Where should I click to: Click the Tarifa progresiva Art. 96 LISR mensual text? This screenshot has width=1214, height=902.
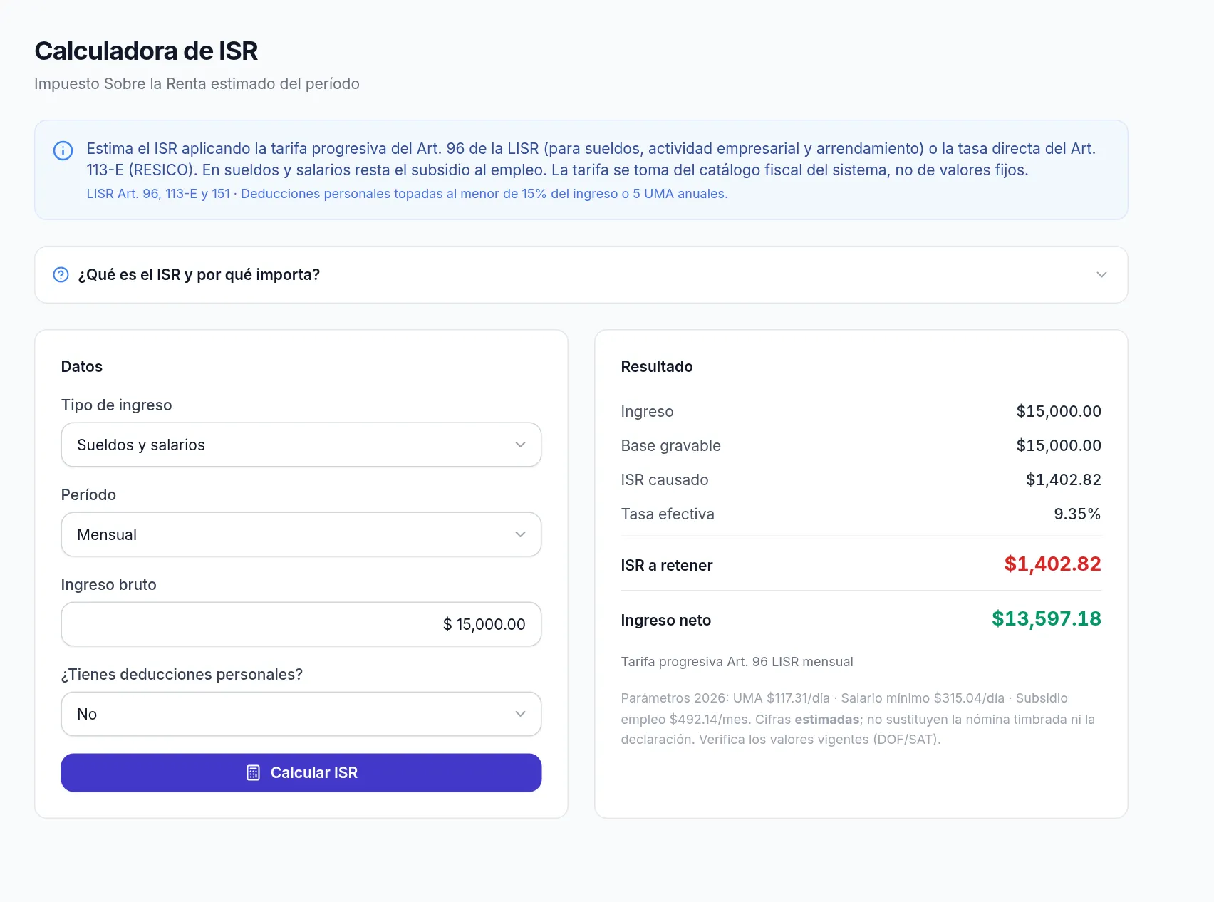(x=737, y=662)
